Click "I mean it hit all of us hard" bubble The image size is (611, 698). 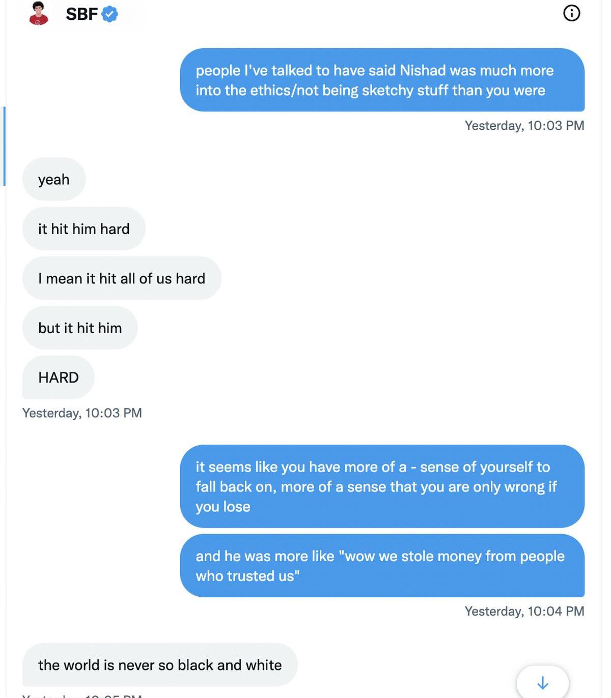click(x=122, y=278)
